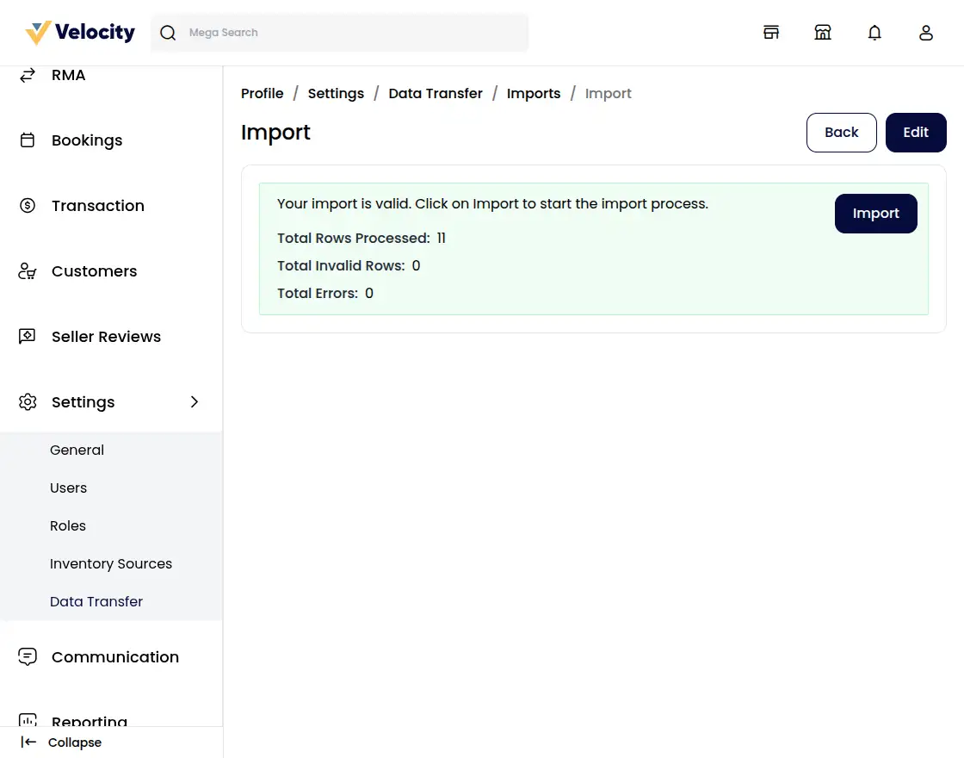The height and width of the screenshot is (758, 964).
Task: Navigate to Imports breadcrumb link
Action: (534, 94)
